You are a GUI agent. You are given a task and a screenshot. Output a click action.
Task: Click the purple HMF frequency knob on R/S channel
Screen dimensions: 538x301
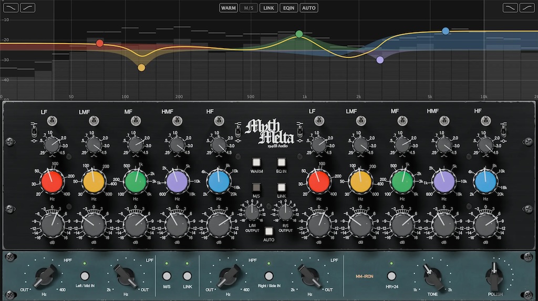pos(444,182)
